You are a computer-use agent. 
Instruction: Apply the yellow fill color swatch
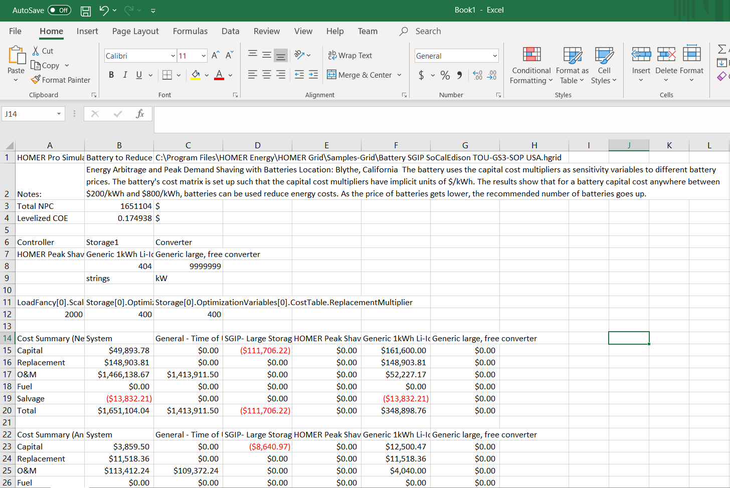coord(196,75)
